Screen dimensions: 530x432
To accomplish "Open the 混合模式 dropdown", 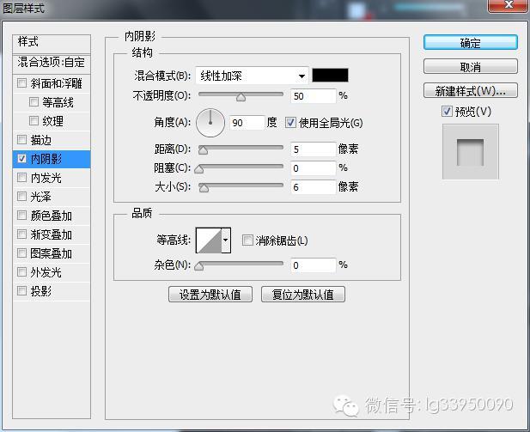I will [x=252, y=76].
